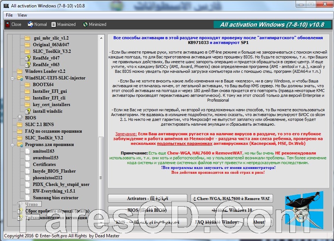Image resolution: width=334 pixels, height=241 pixels.
Task: Click the WindSLIC-UEFI-SLIC-injector open folder icon
Action: click(20, 78)
